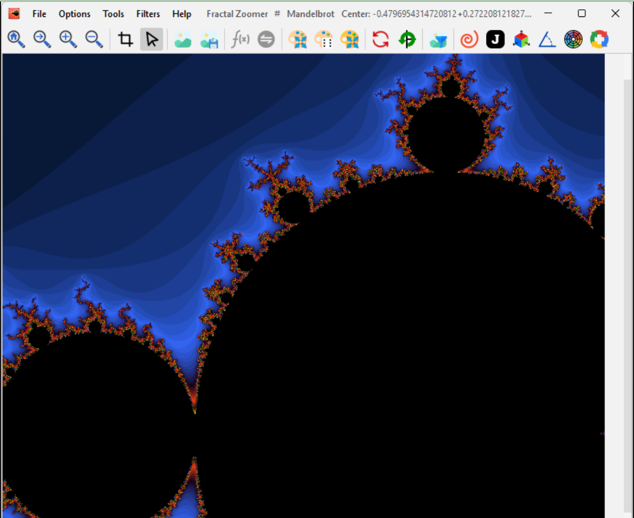
Task: Toggle the gray swap comparison icon
Action: (x=266, y=39)
